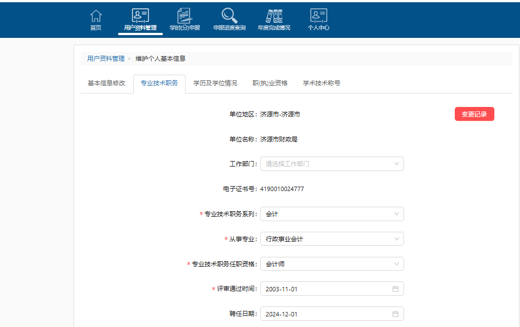Click calendar icon in 聘任日期 field

[395, 314]
